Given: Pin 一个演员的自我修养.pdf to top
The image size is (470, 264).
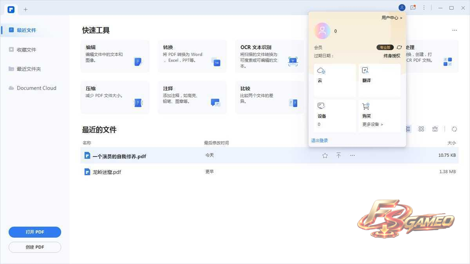Looking at the screenshot, I should pos(338,156).
